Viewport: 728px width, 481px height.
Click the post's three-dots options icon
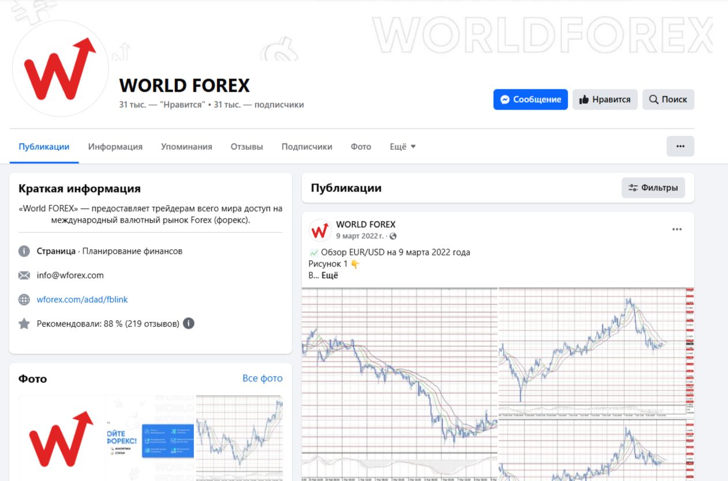[677, 230]
